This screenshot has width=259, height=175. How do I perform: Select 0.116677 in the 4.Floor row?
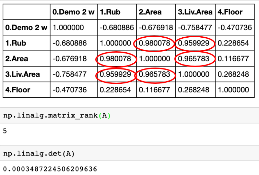pos(154,90)
